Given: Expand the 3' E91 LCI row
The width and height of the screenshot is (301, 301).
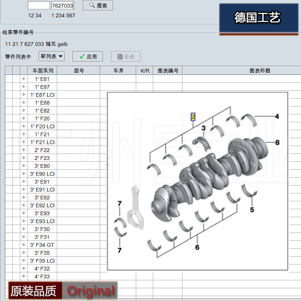Looking at the screenshot, I should click(24, 189).
